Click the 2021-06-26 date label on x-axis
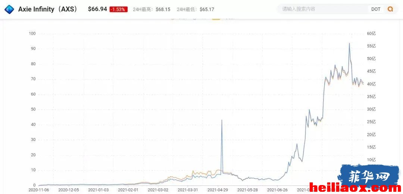Image resolution: width=403 pixels, height=194 pixels. [277, 190]
